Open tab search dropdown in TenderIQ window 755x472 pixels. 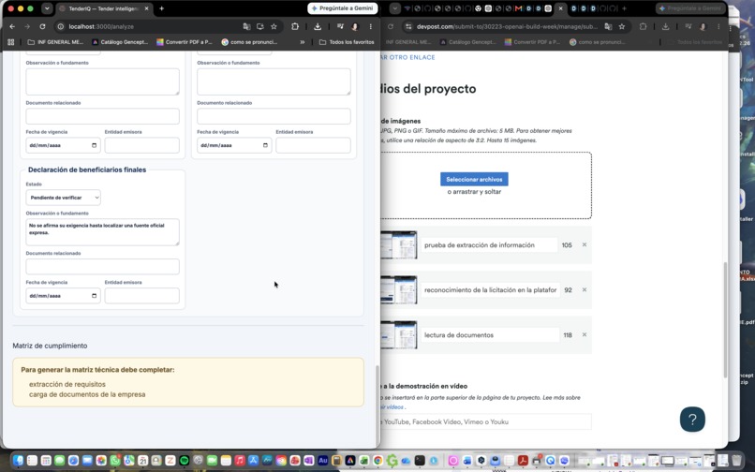47,8
